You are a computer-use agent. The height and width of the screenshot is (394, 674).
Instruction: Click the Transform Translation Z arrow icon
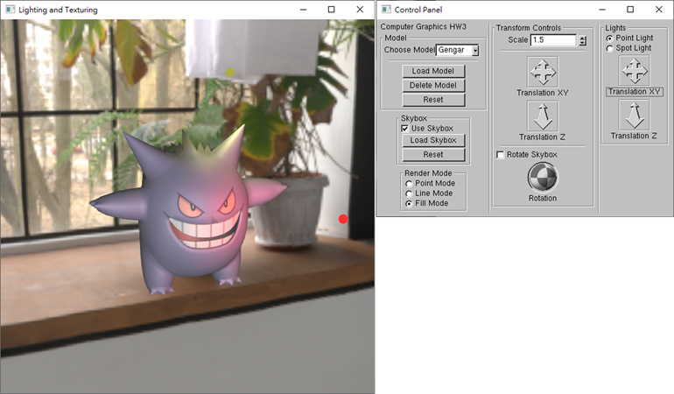click(x=542, y=116)
